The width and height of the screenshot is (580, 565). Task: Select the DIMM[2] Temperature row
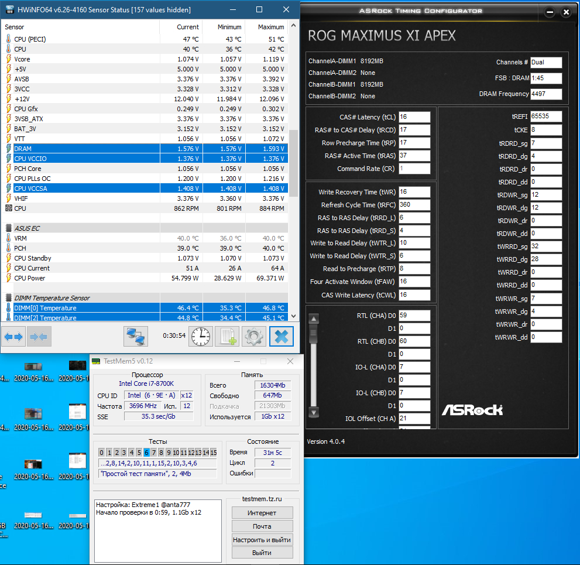(145, 317)
